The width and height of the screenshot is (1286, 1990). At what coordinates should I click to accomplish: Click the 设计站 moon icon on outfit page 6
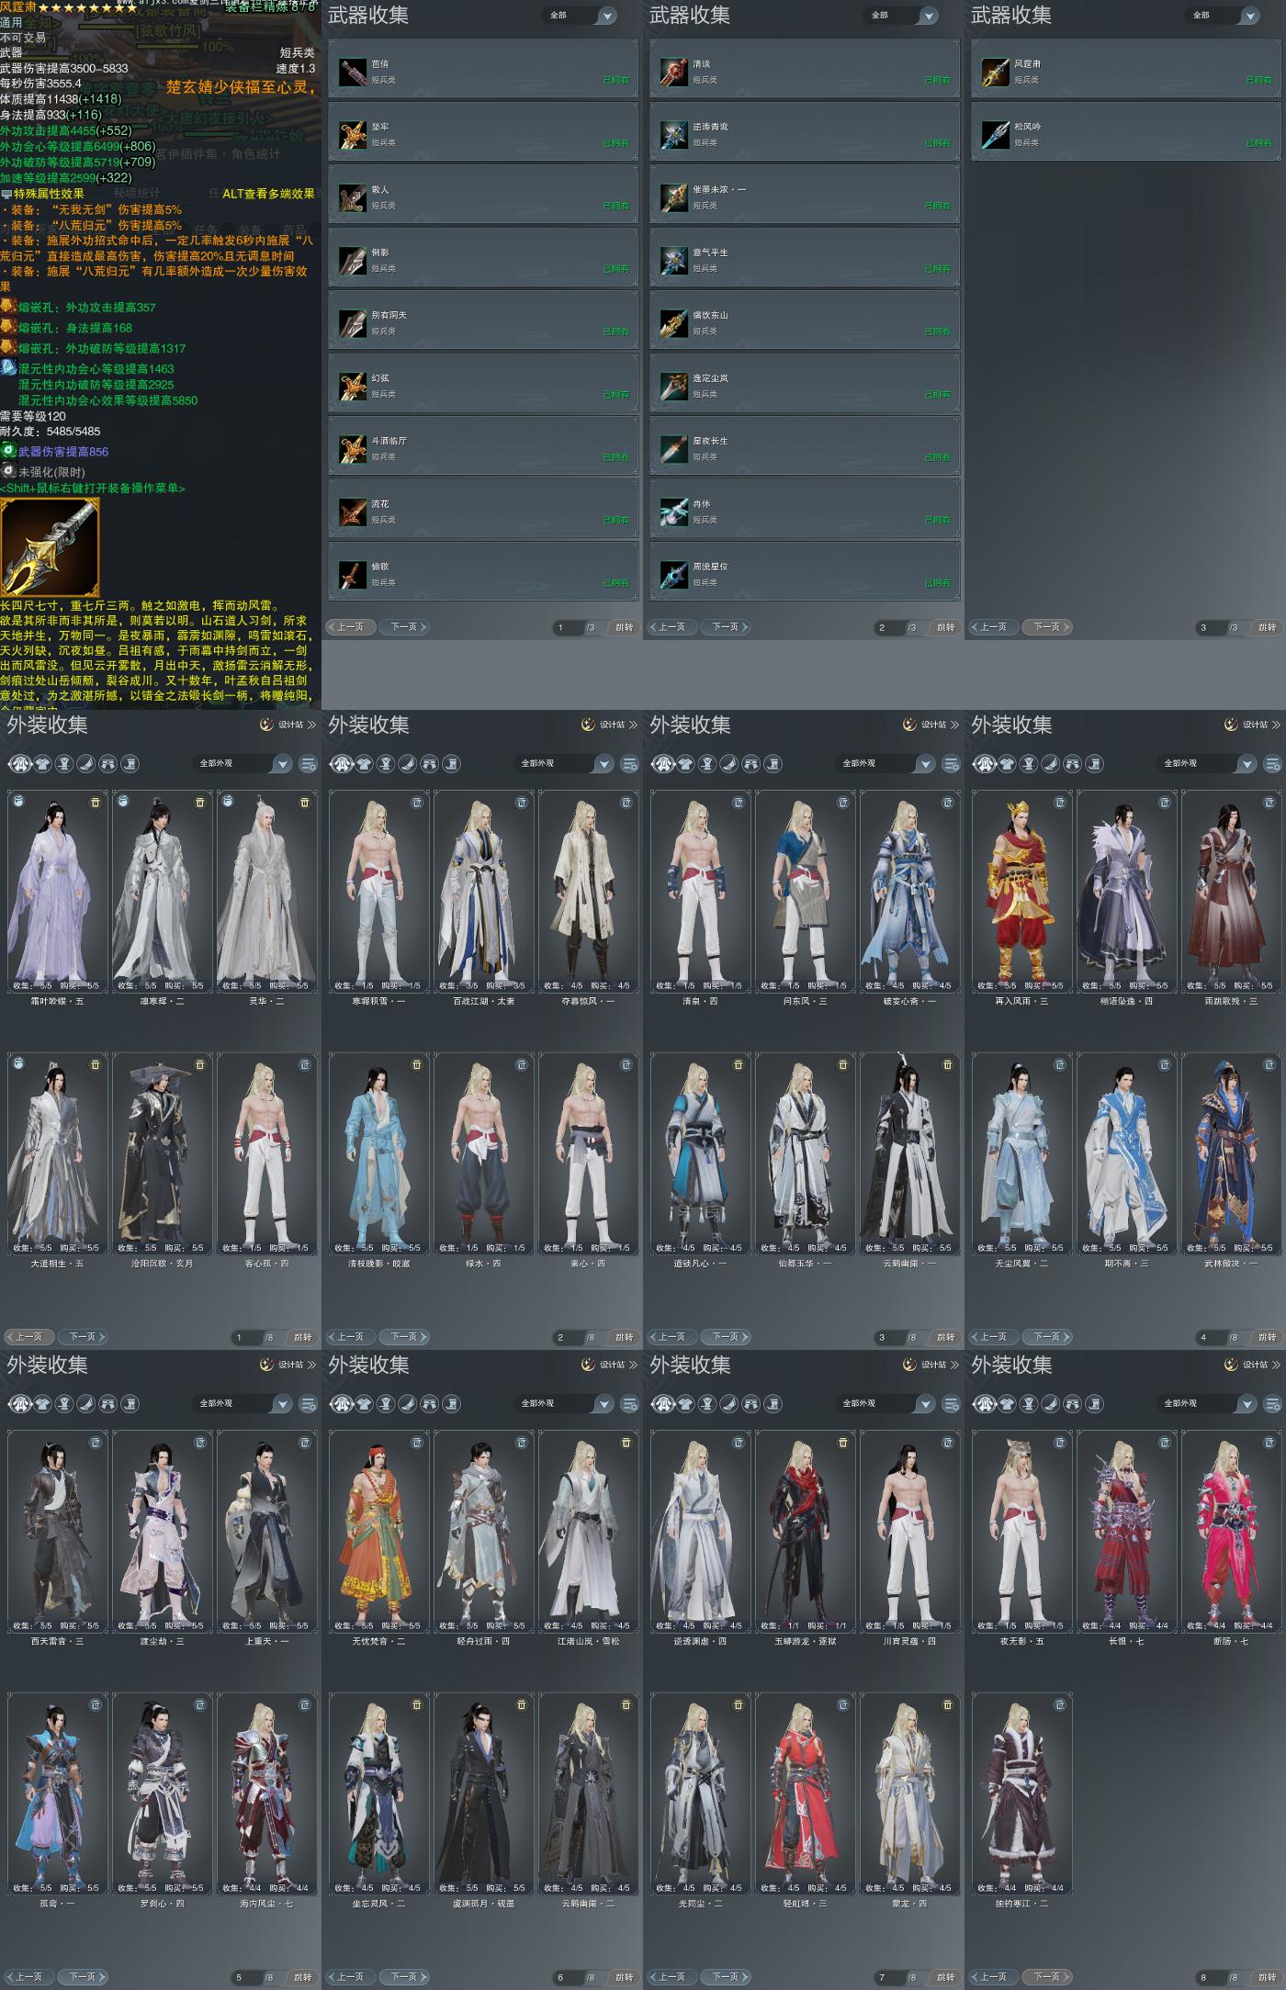point(588,1365)
